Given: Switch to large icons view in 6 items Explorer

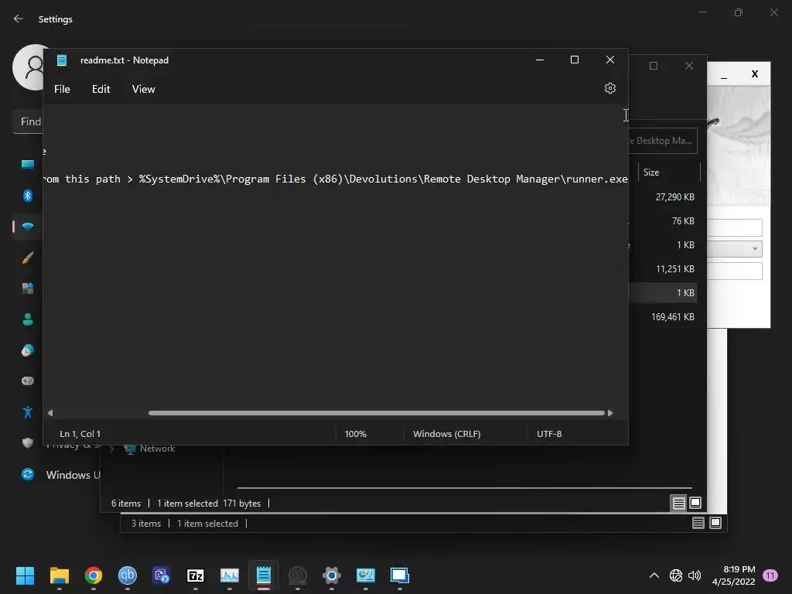Looking at the screenshot, I should click(695, 503).
